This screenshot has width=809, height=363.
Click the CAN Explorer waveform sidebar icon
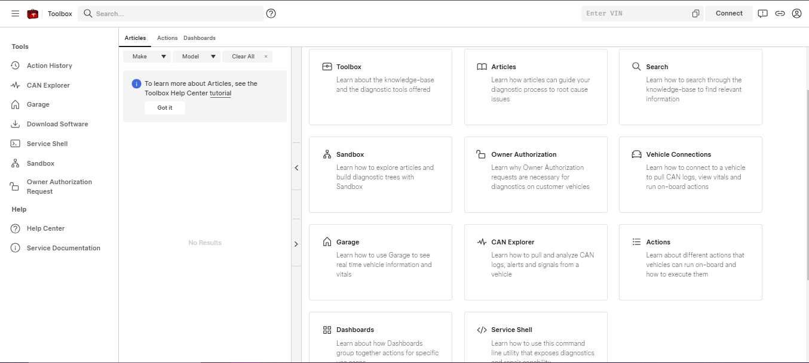pos(16,85)
